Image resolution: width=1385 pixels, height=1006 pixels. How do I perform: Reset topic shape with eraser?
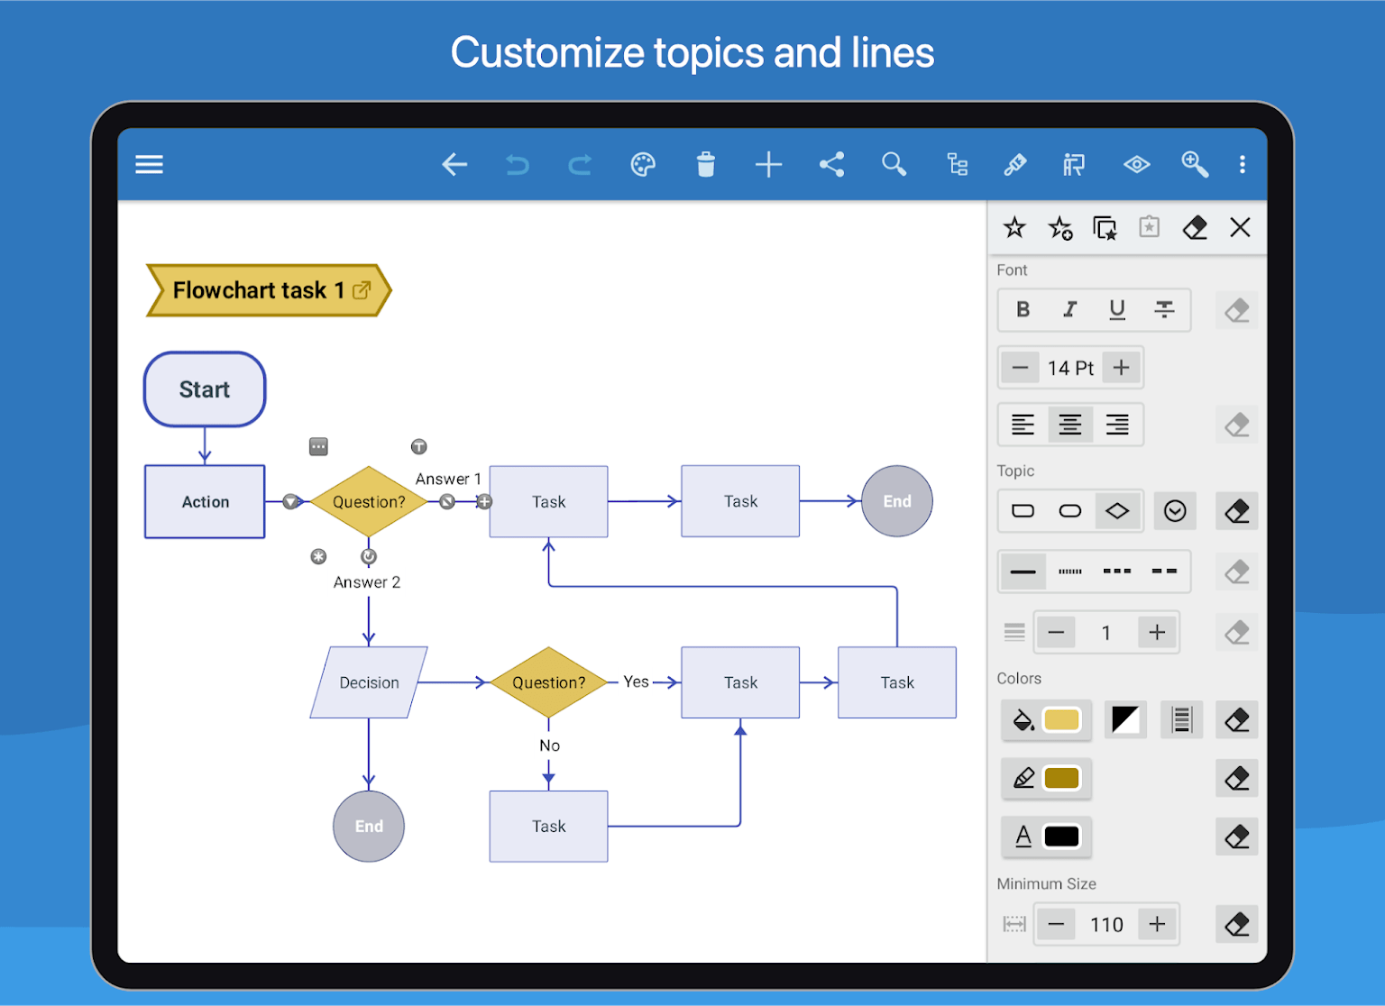tap(1237, 511)
